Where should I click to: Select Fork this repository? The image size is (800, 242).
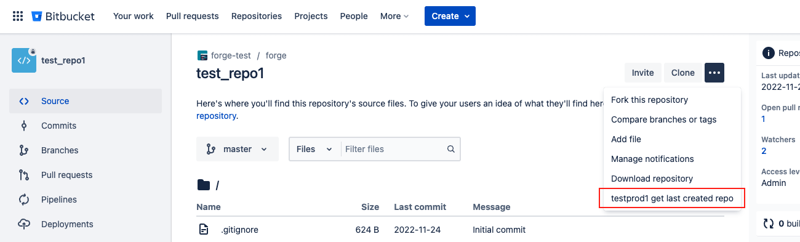point(673,100)
